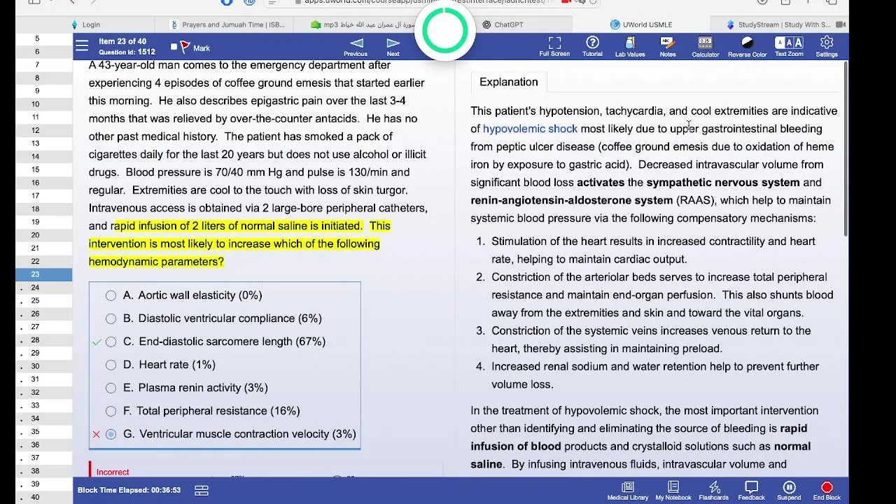Enter Full Screen mode

click(554, 47)
